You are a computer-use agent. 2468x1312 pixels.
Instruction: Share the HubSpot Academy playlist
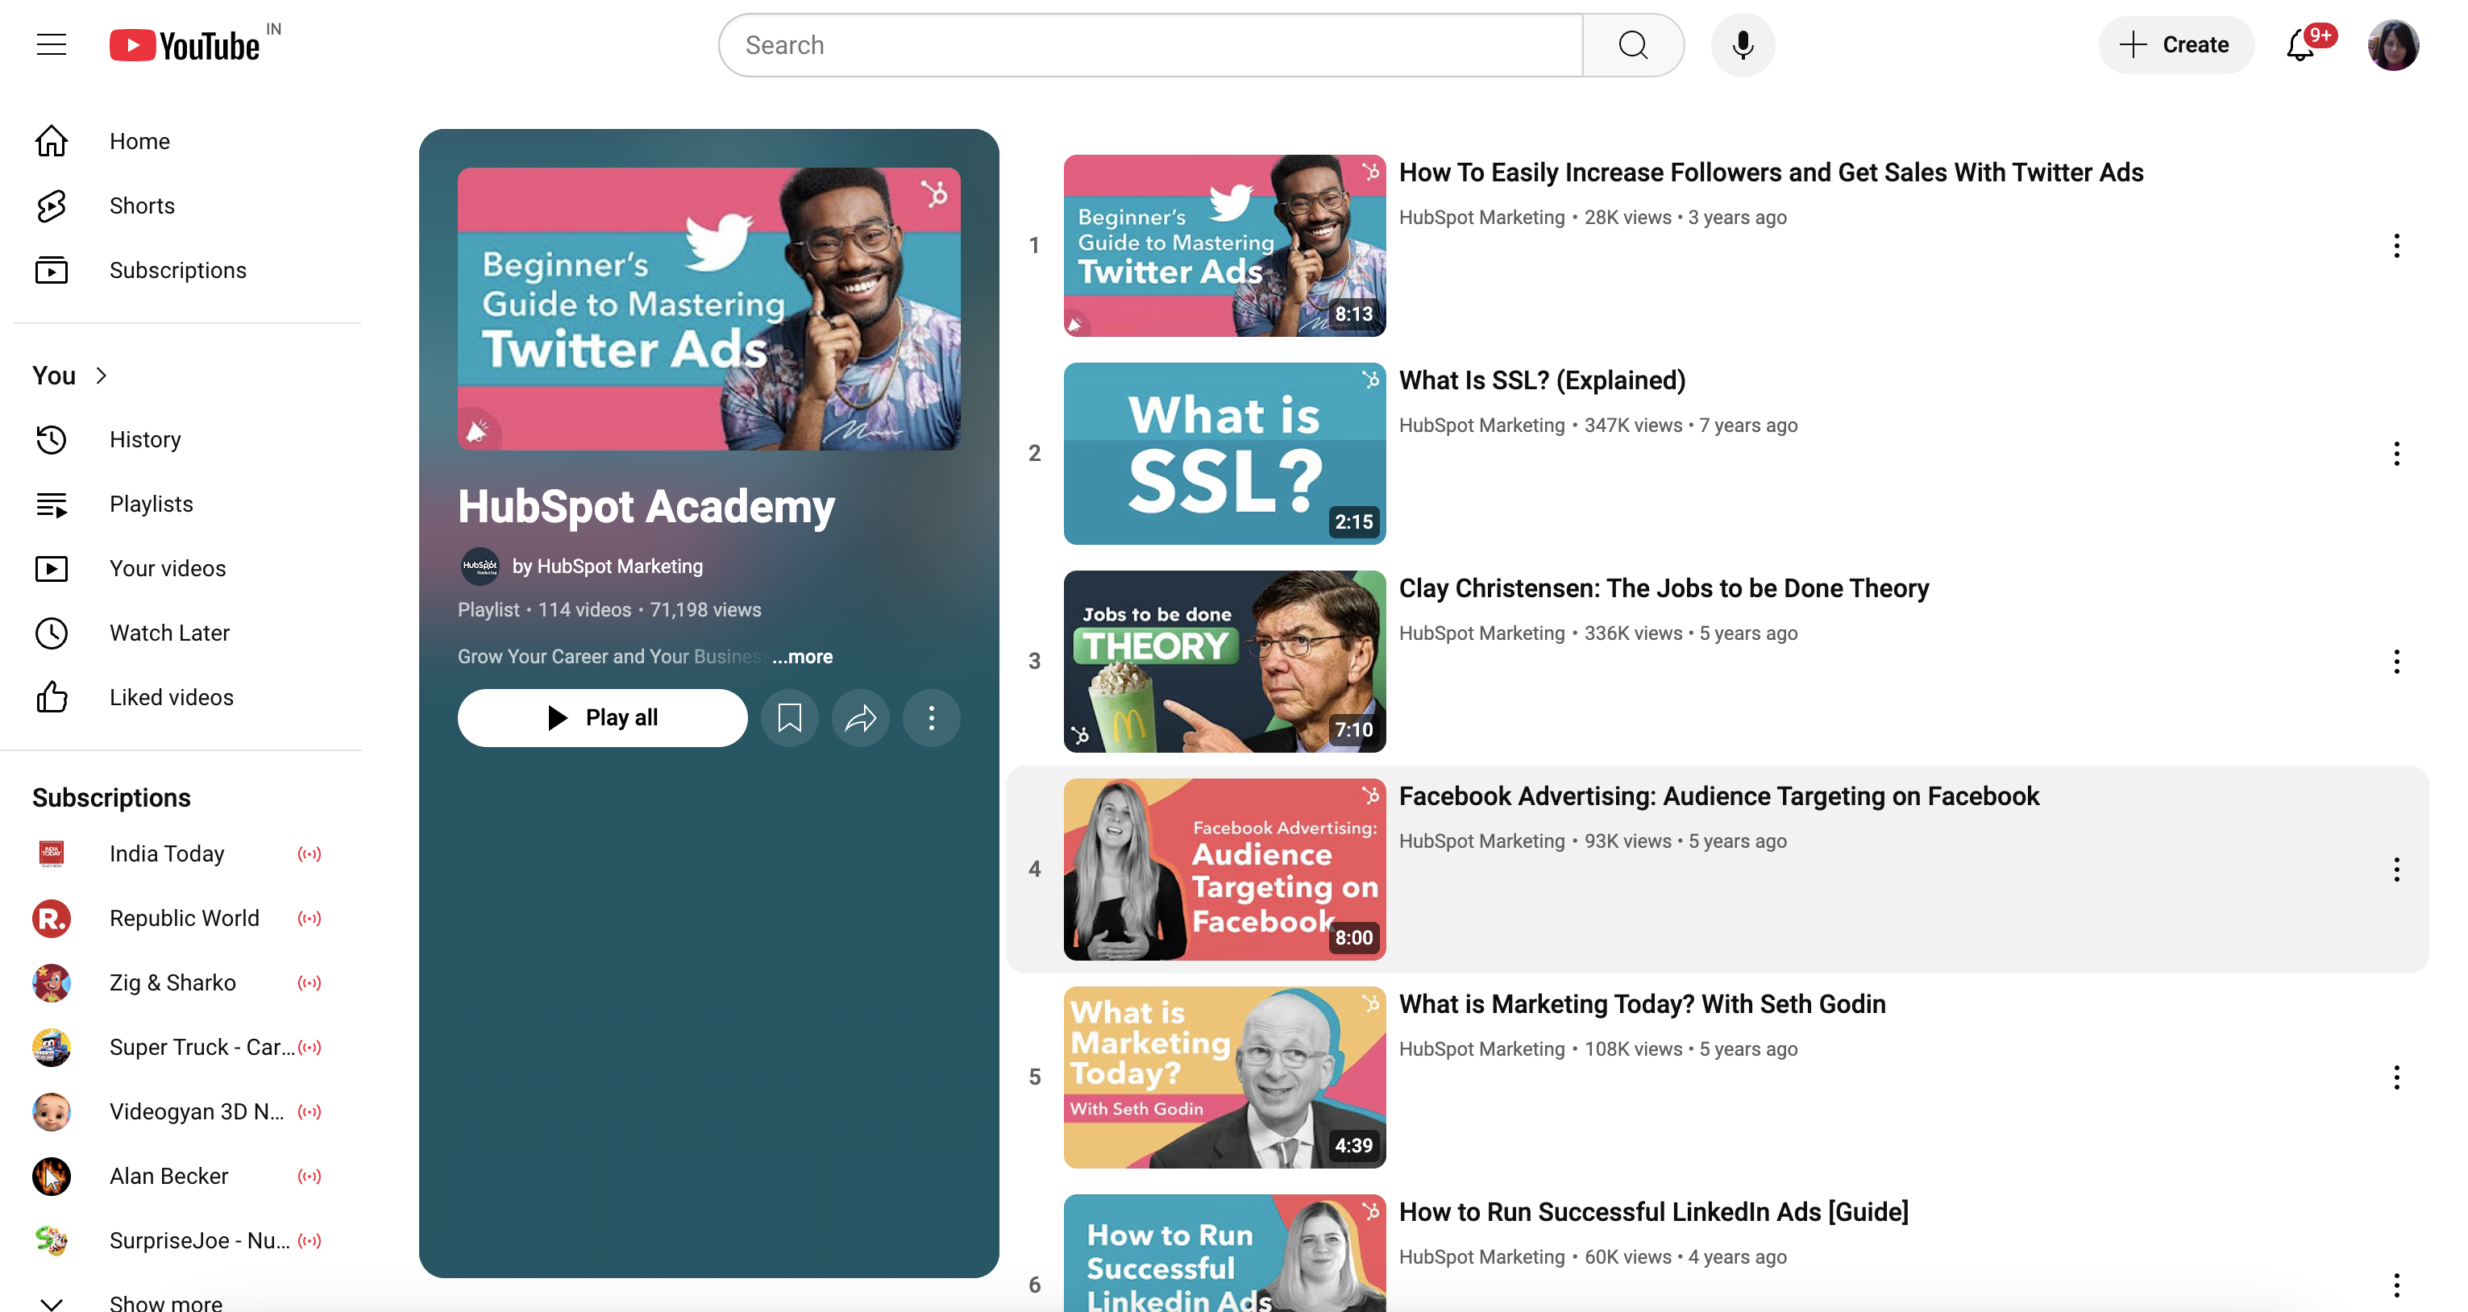[860, 717]
